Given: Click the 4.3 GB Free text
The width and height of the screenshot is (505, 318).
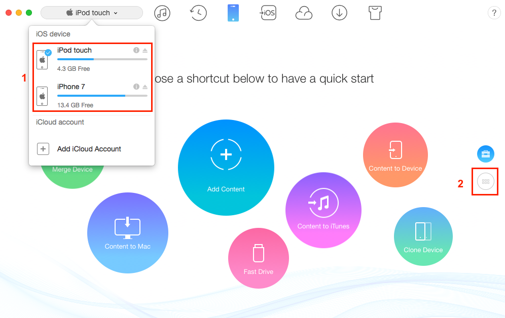Looking at the screenshot, I should 74,69.
